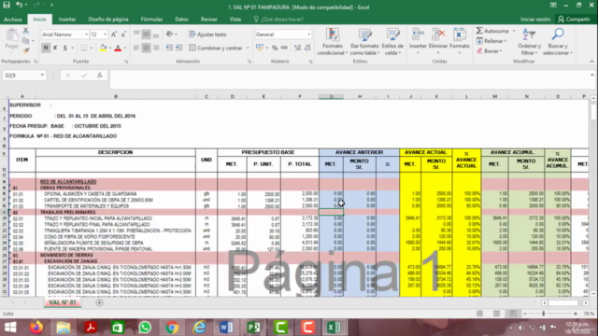Click Eliminar cells icon
Viewport: 598px width, 336px height.
438,35
